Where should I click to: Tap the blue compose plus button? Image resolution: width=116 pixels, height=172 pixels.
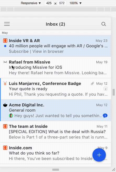click(99, 155)
